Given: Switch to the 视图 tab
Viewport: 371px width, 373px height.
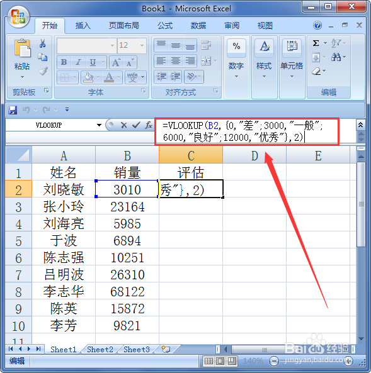Looking at the screenshot, I should pyautogui.click(x=265, y=25).
